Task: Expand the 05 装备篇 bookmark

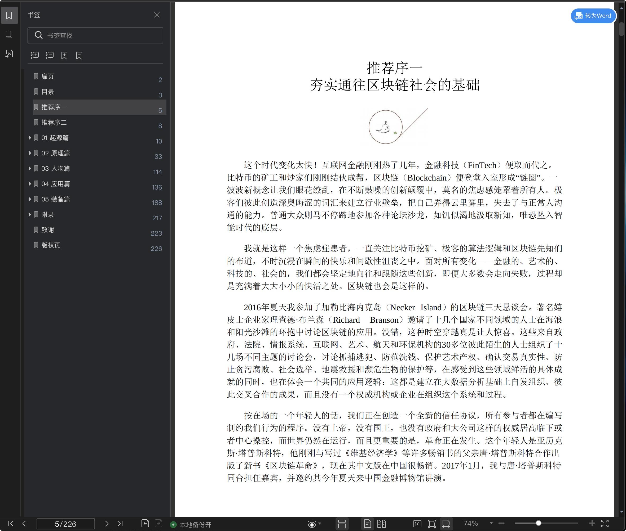Action: [x=30, y=199]
